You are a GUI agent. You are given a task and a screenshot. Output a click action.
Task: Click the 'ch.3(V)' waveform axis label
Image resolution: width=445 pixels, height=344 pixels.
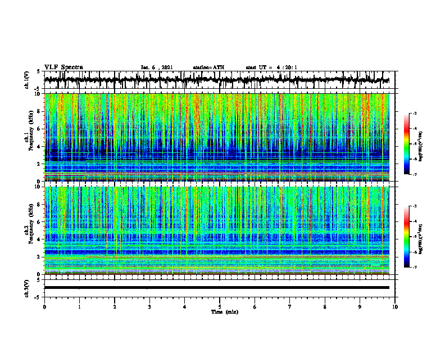[x=27, y=288]
